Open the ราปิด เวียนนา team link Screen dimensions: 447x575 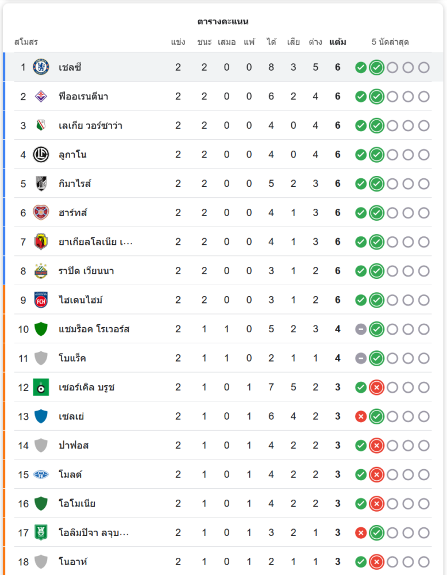(86, 271)
